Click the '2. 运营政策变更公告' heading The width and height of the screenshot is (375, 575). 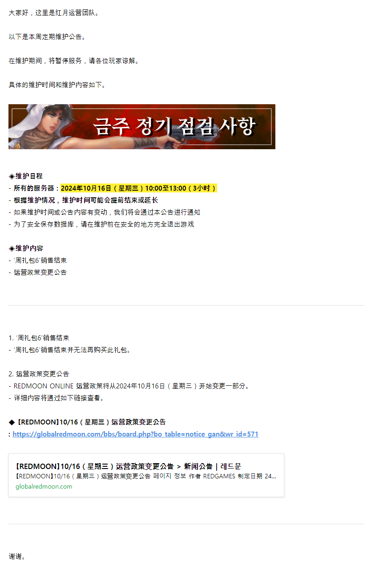(x=39, y=374)
